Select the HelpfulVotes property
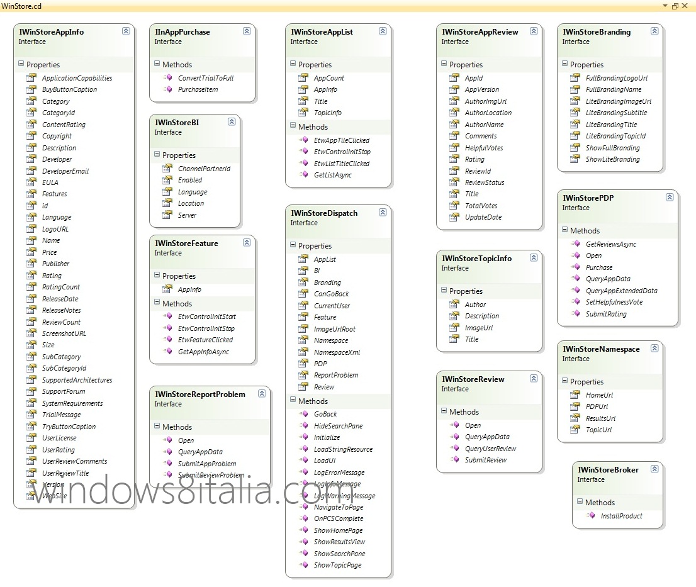The width and height of the screenshot is (696, 587). pos(484,148)
